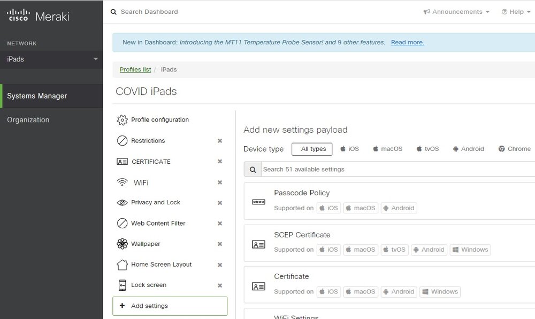Click the WiFi signal icon
This screenshot has width=535, height=319.
122,182
